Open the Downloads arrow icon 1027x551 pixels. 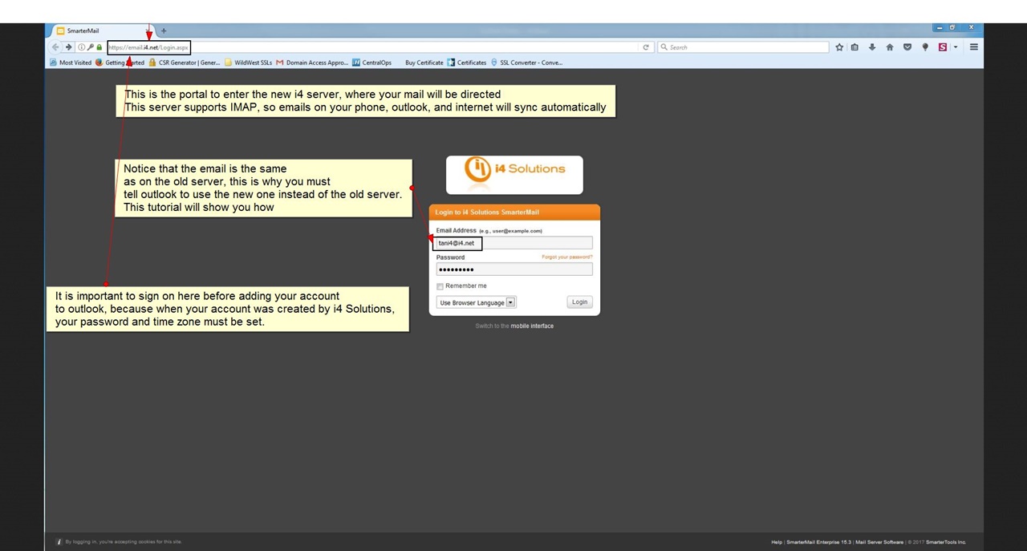[872, 47]
